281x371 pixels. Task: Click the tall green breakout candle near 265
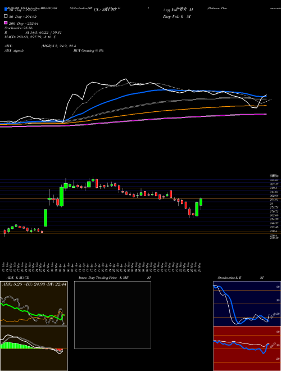(46, 218)
